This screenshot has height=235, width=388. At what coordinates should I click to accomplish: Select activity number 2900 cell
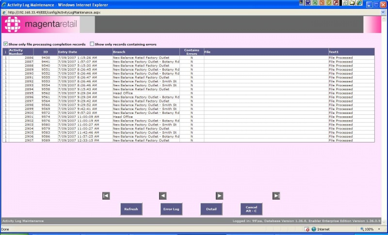21,113
